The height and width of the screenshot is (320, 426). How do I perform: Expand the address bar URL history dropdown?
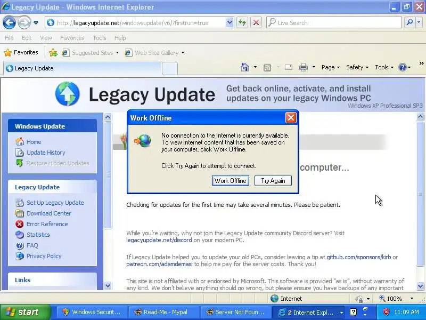[x=230, y=23]
